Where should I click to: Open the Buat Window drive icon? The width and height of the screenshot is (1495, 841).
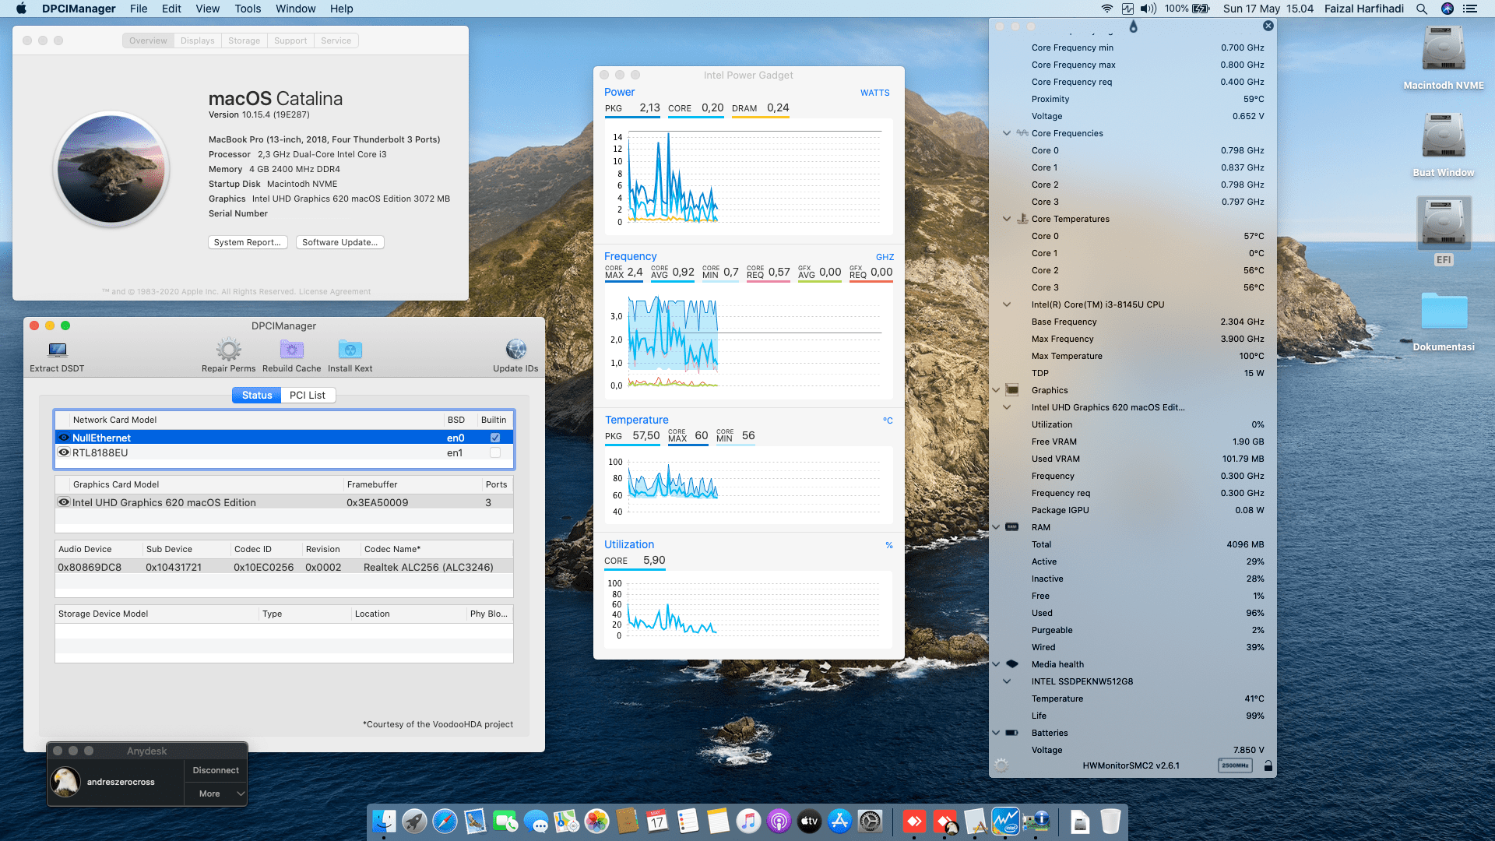[1444, 136]
